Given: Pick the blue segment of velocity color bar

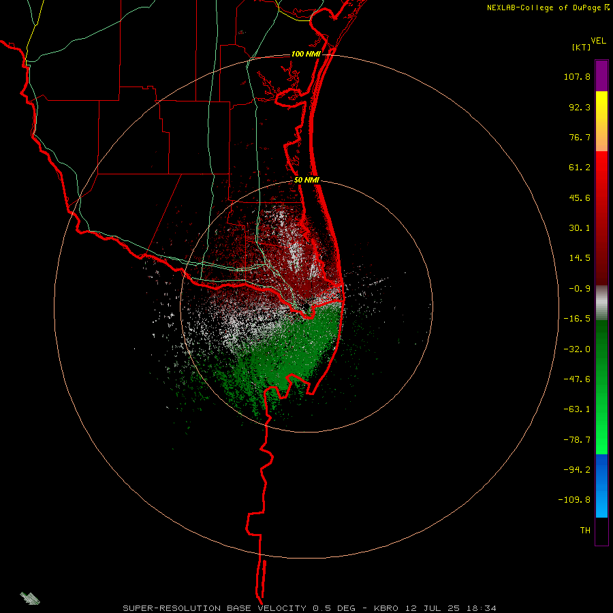Looking at the screenshot, I should [601, 486].
